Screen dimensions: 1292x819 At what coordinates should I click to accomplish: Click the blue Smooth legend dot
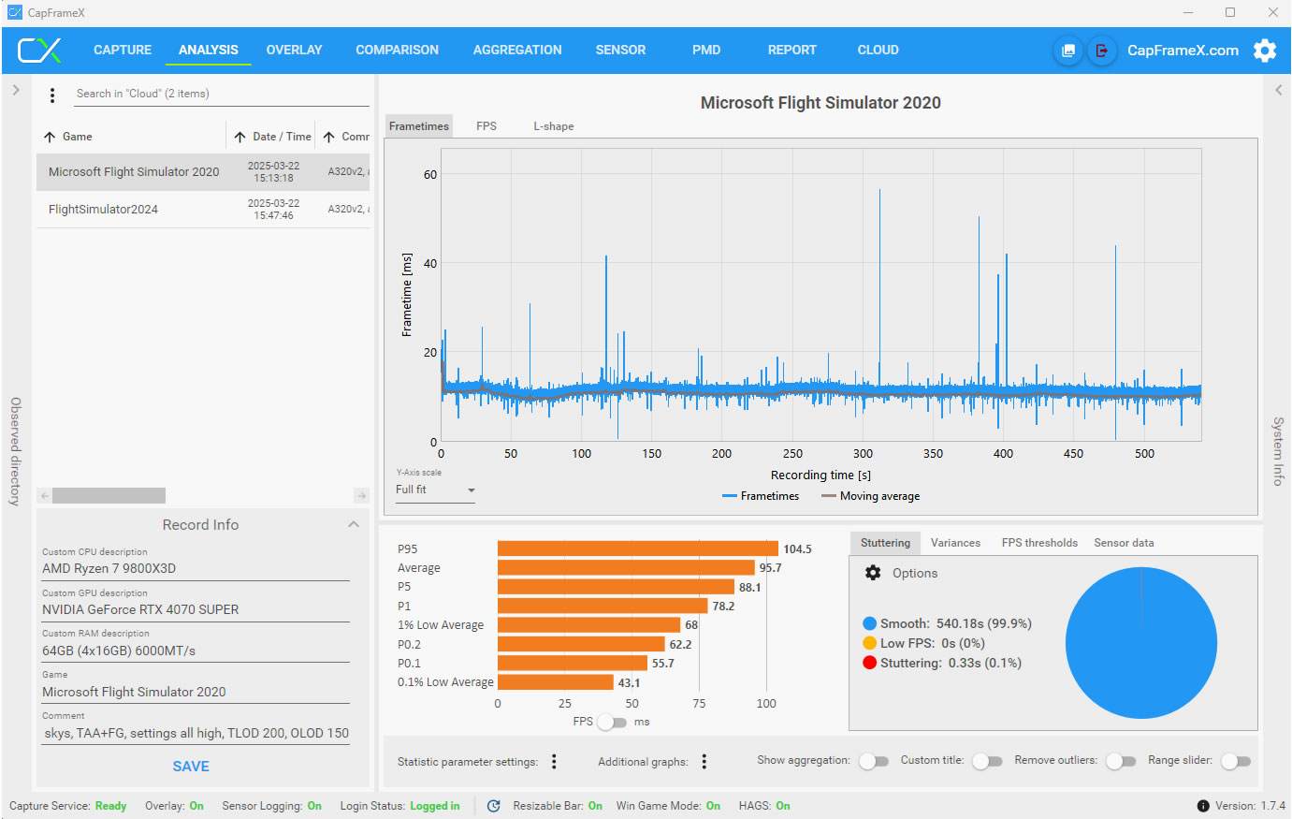coord(870,623)
